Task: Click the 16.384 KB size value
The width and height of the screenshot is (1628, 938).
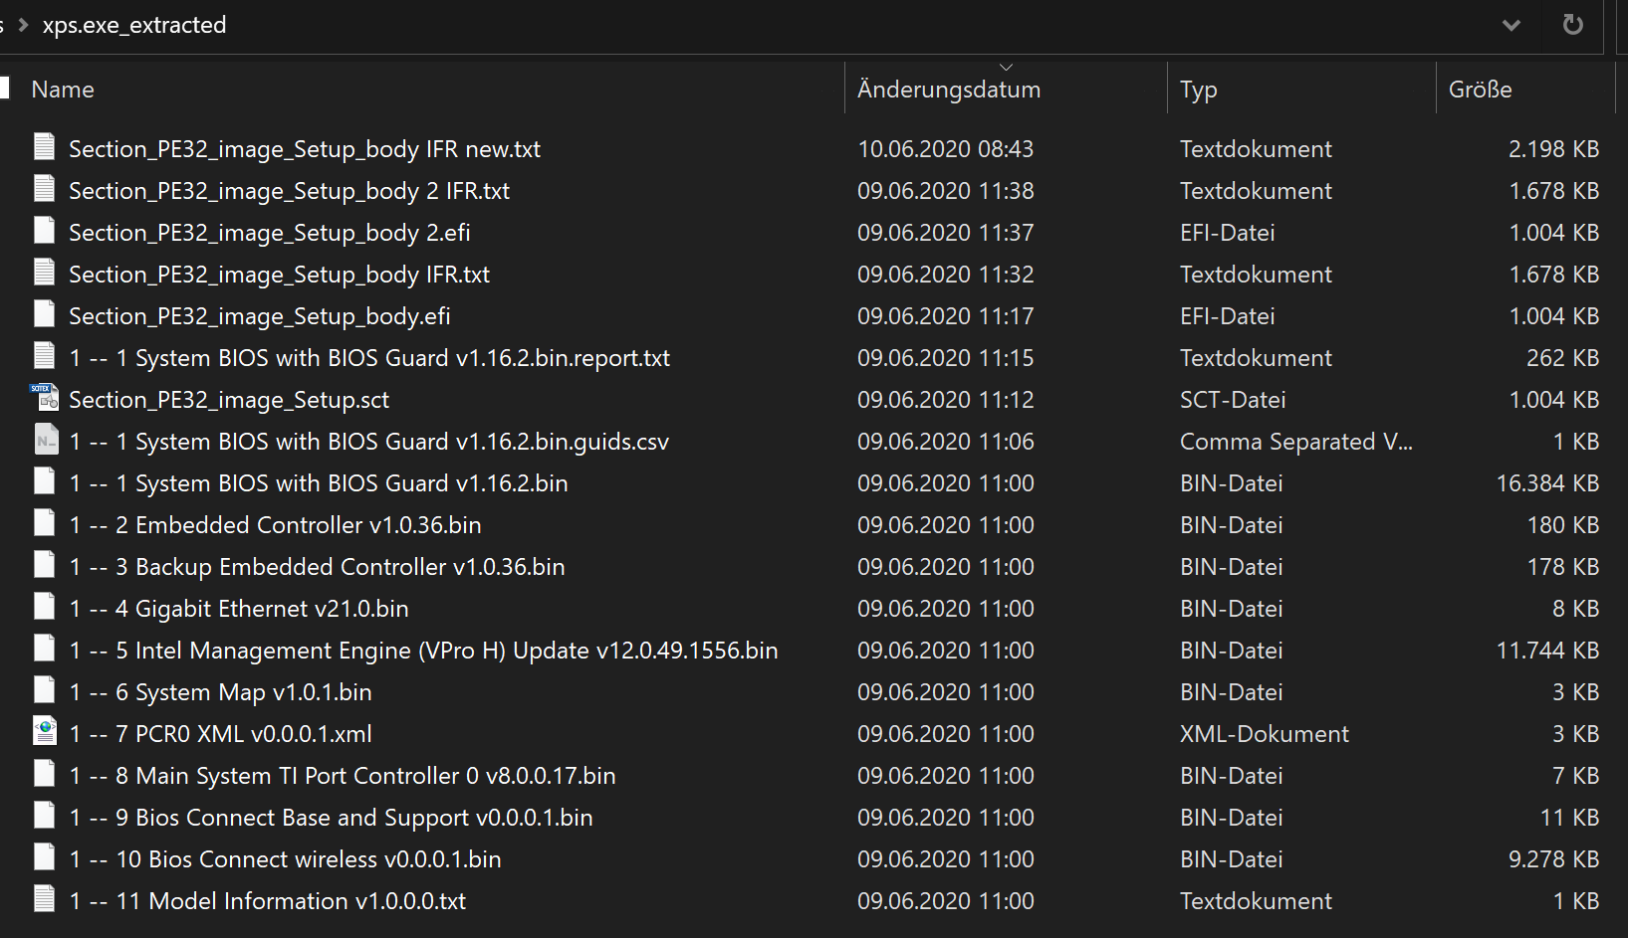Action: click(1547, 483)
